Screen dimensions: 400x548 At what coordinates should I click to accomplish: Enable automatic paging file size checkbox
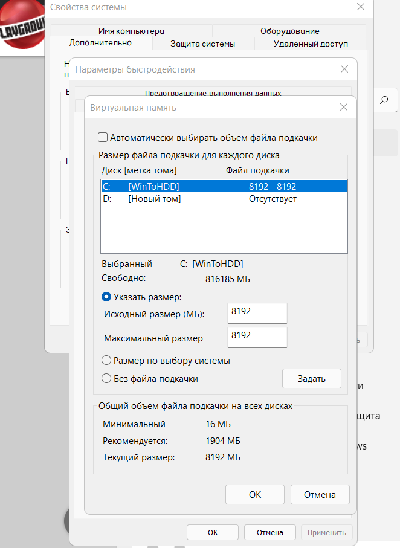103,138
